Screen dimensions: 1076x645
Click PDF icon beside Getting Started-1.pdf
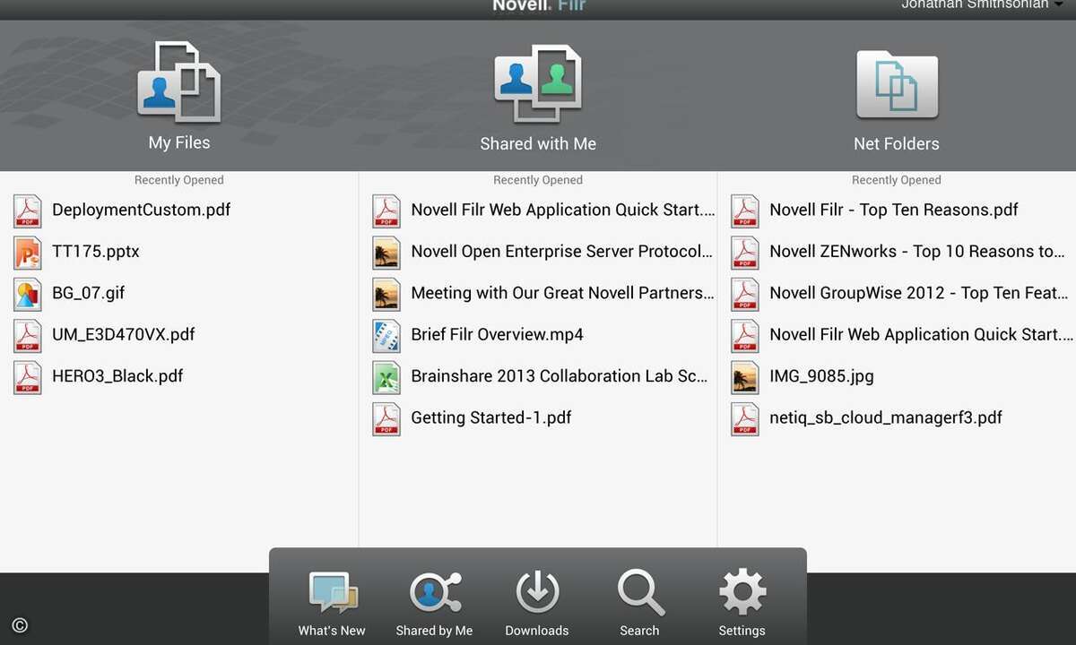click(x=386, y=418)
